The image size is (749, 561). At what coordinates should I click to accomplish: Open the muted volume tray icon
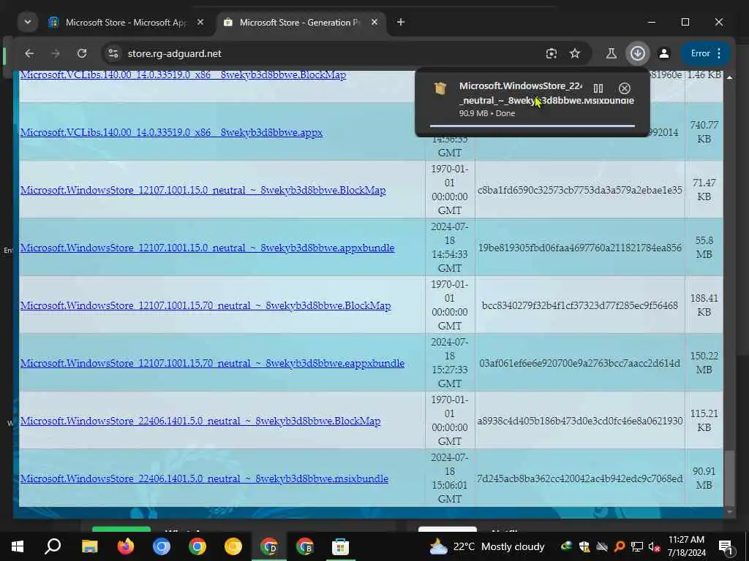[x=654, y=546]
